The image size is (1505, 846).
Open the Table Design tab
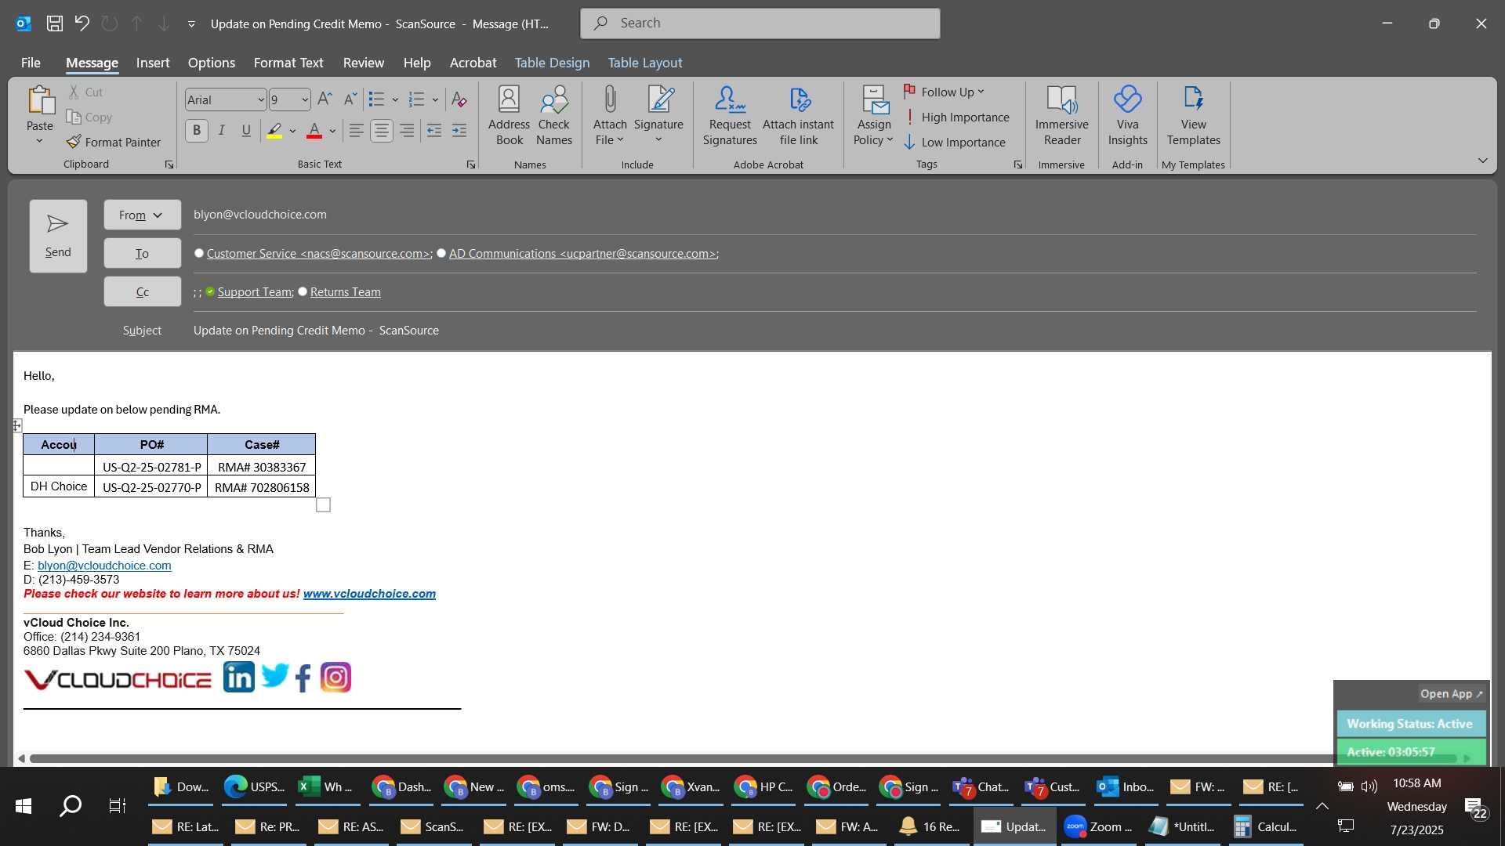click(552, 63)
